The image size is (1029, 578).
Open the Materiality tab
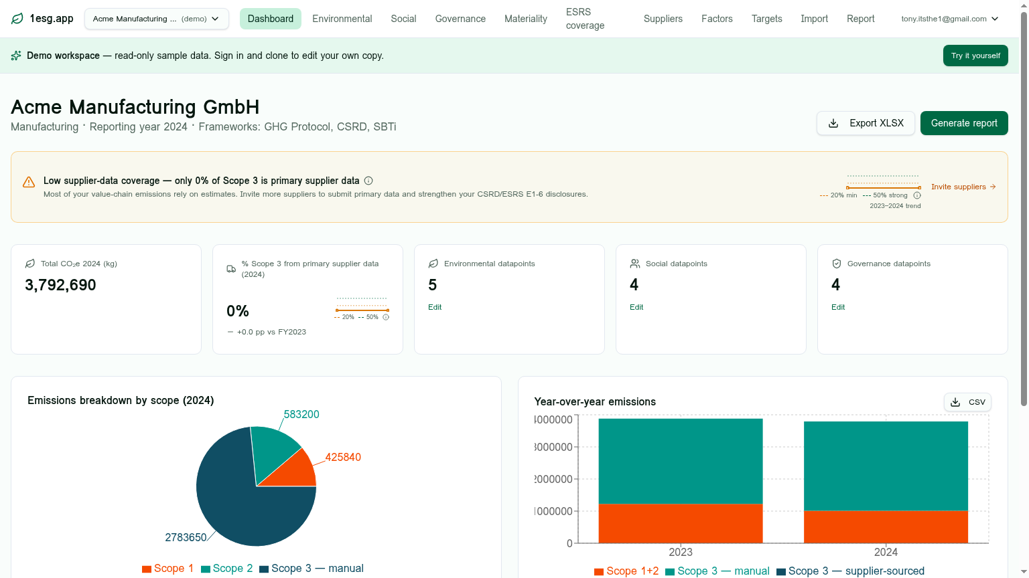[526, 19]
